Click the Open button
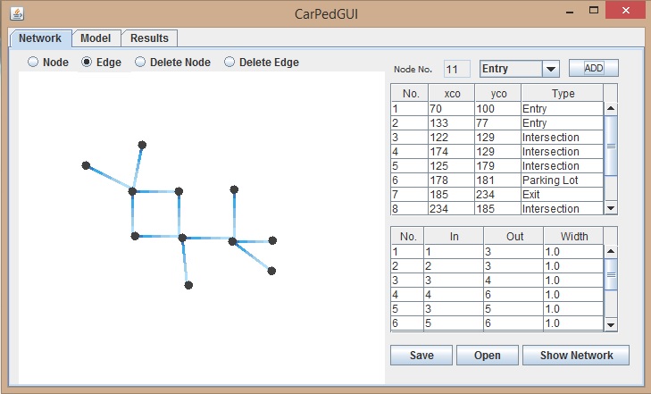This screenshot has height=394, width=651. [x=487, y=355]
